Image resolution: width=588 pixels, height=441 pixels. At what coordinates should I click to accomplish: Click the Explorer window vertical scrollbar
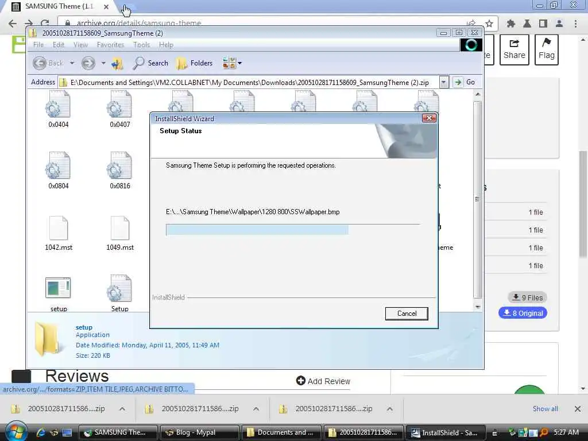click(477, 200)
